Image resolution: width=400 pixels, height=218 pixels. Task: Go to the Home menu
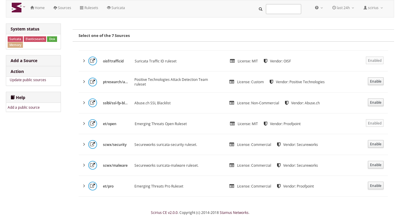coord(37,8)
